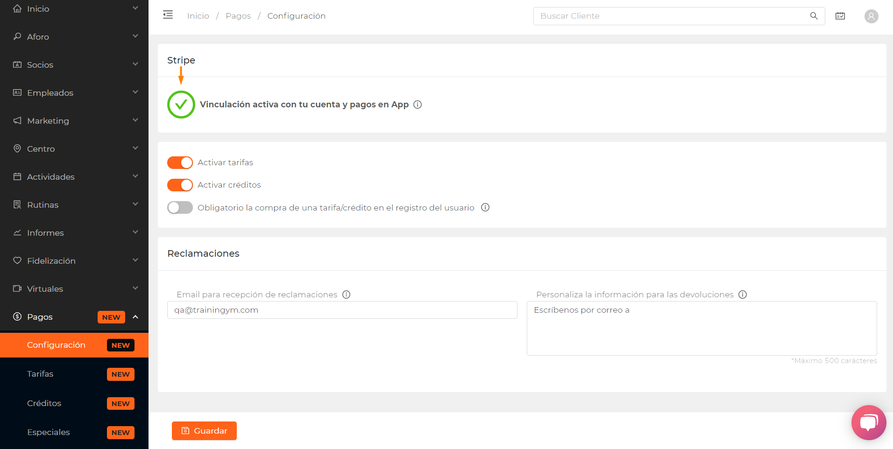The image size is (893, 449).
Task: Click the Virtuales video icon
Action: point(17,288)
